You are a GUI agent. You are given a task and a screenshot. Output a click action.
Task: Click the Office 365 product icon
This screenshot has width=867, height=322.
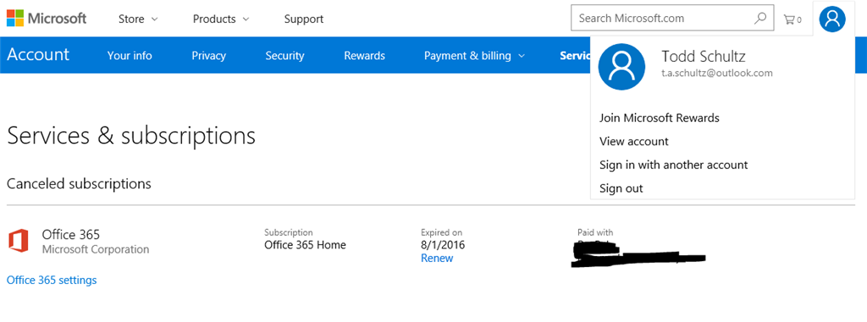pyautogui.click(x=19, y=242)
